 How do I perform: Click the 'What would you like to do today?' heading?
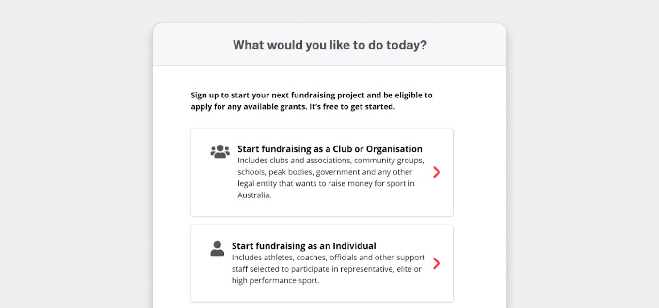330,45
